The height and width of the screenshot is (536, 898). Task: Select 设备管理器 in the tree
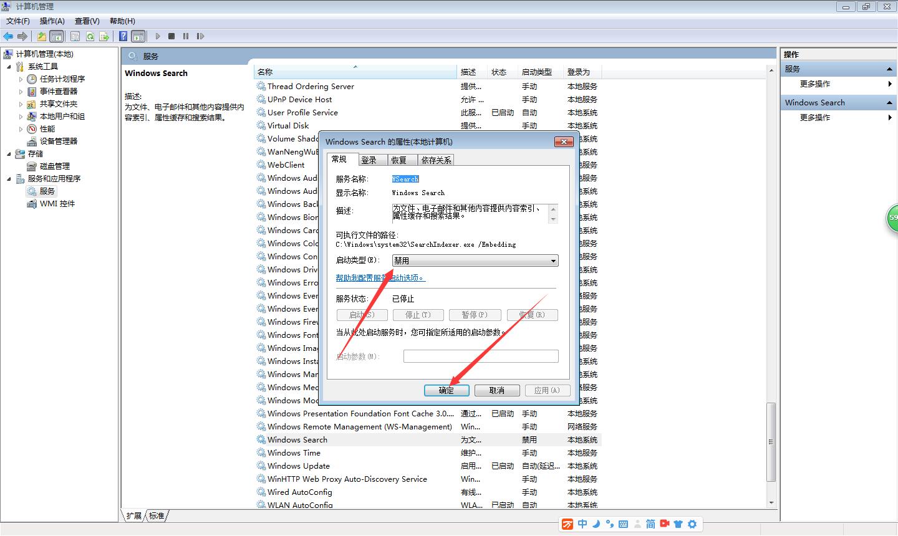[59, 141]
